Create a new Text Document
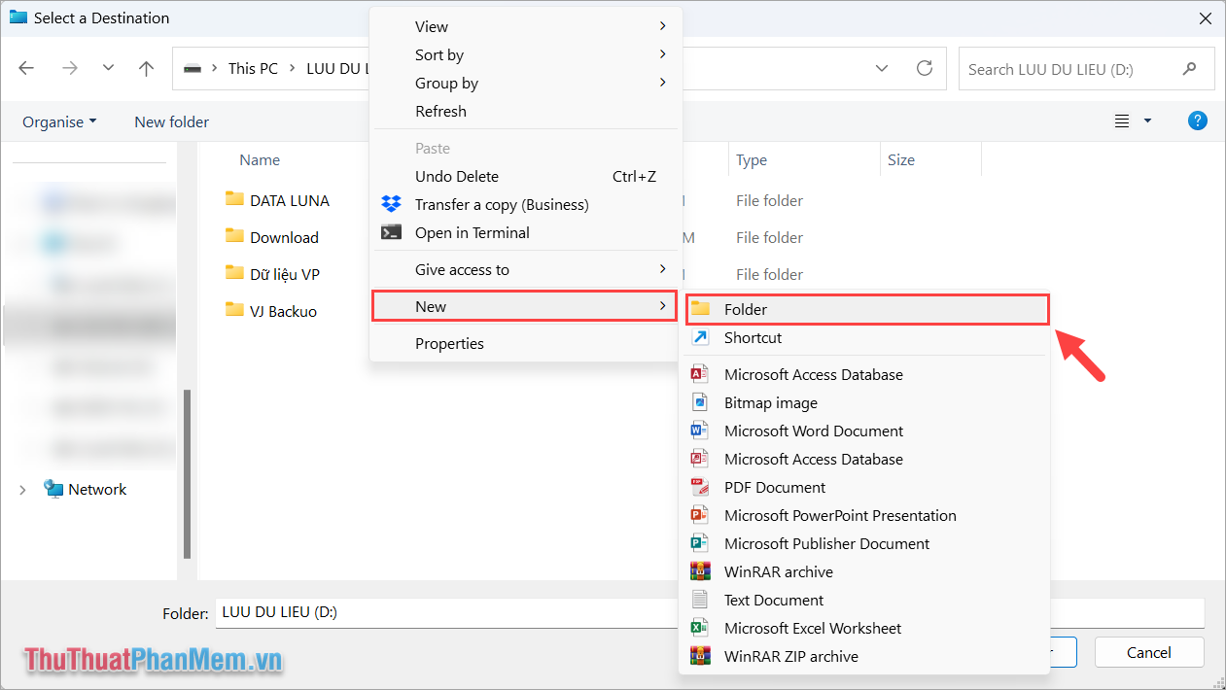 864,600
